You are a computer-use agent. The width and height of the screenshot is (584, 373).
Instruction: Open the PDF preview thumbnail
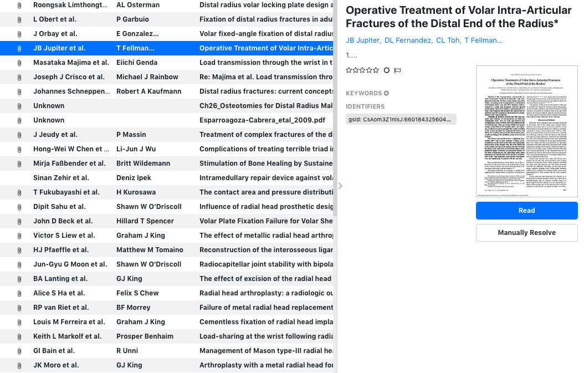(x=526, y=131)
